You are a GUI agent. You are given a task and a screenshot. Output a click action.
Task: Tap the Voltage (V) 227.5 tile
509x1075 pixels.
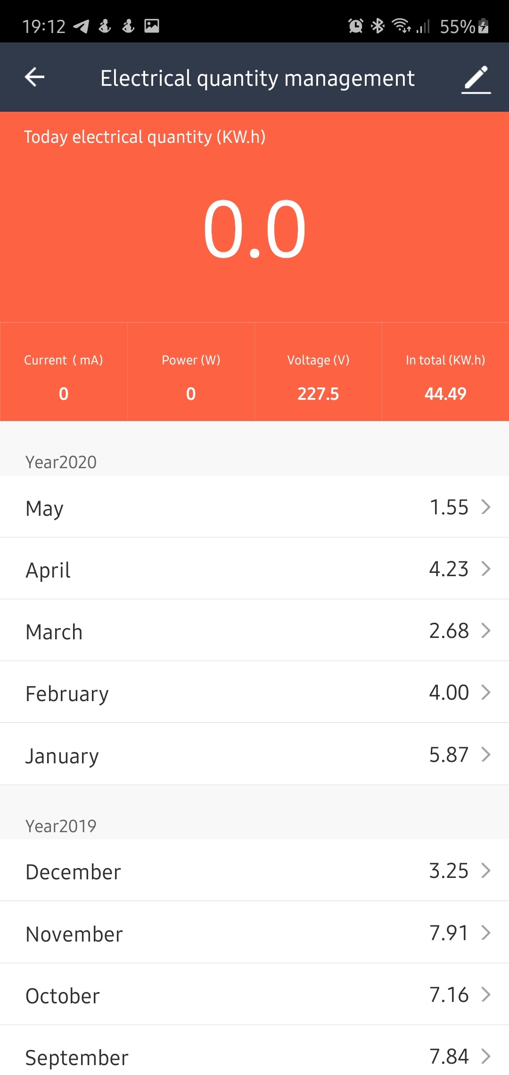pos(318,372)
